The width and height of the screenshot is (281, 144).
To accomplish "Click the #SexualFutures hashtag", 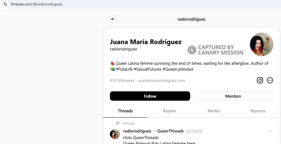I will 148,69.
